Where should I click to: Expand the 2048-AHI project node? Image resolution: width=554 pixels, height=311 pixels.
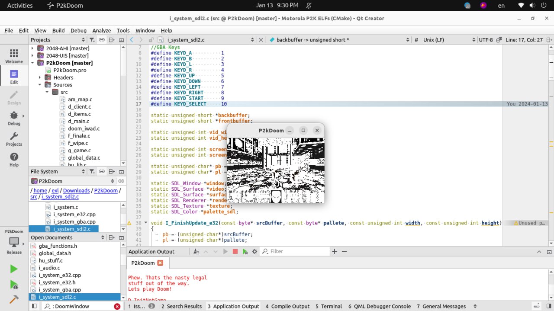click(x=32, y=48)
